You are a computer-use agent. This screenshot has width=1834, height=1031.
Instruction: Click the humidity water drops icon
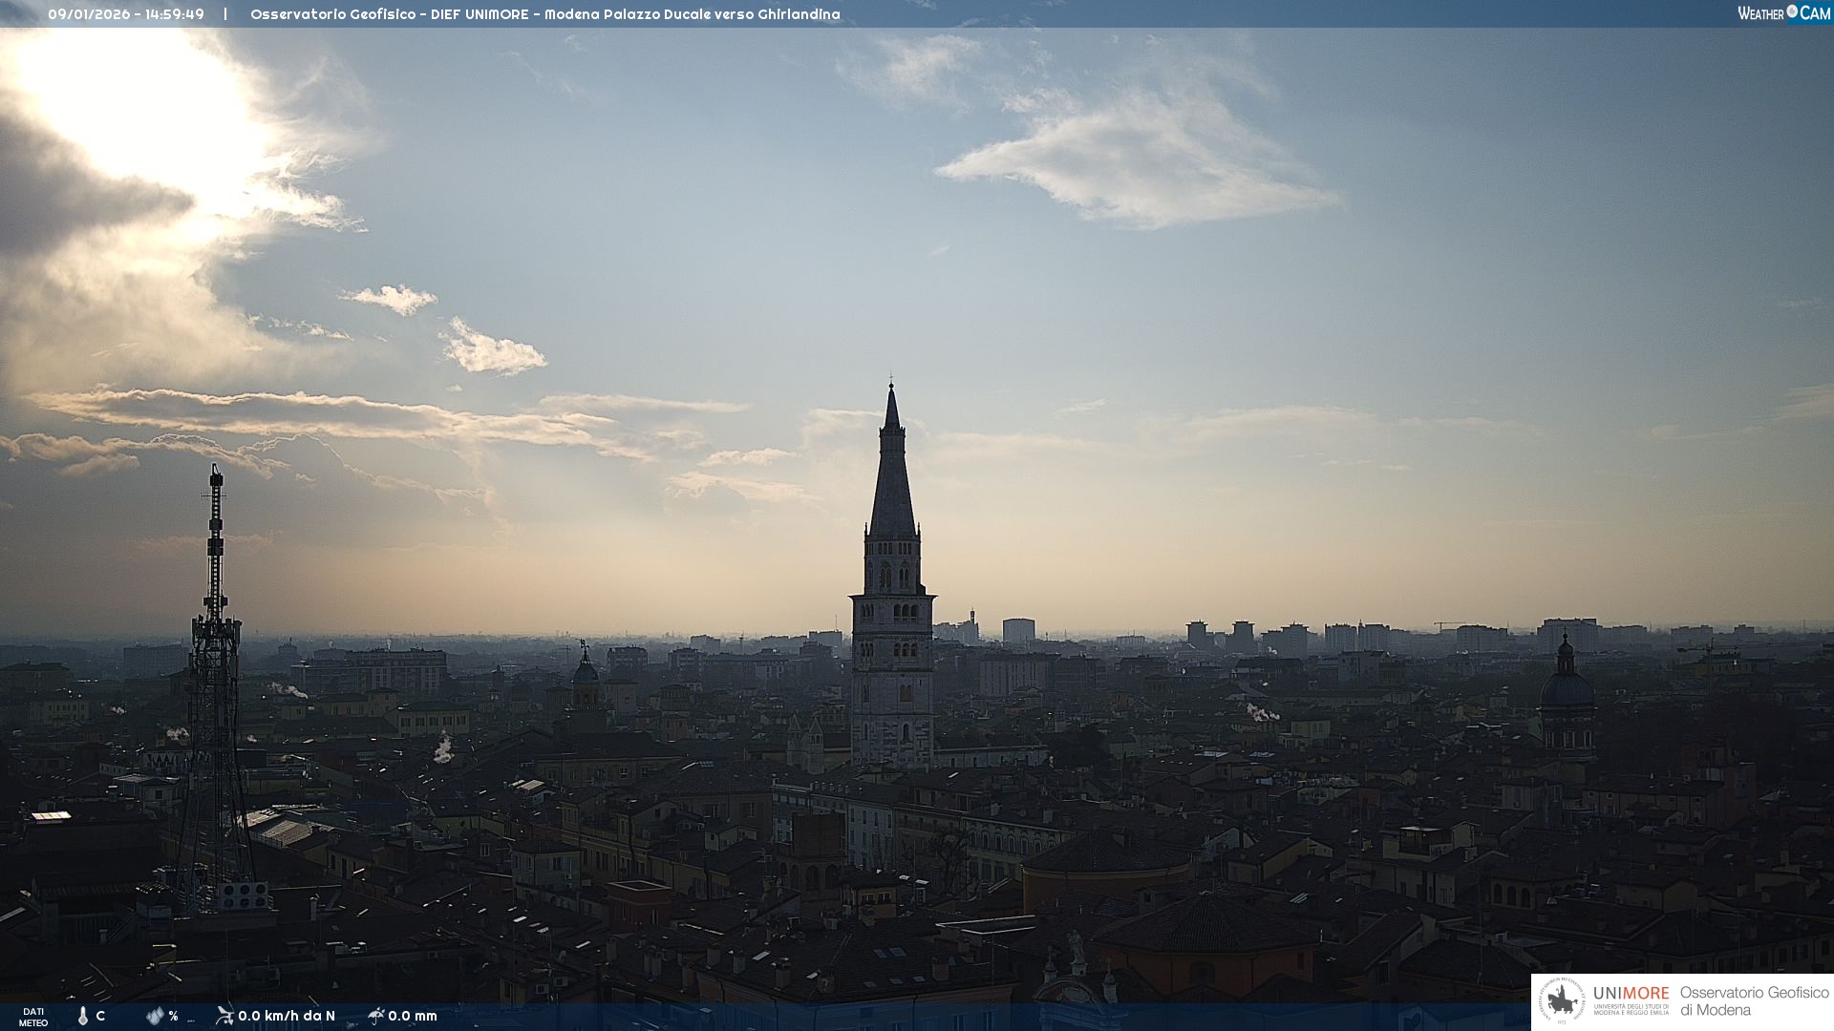pos(155,1016)
